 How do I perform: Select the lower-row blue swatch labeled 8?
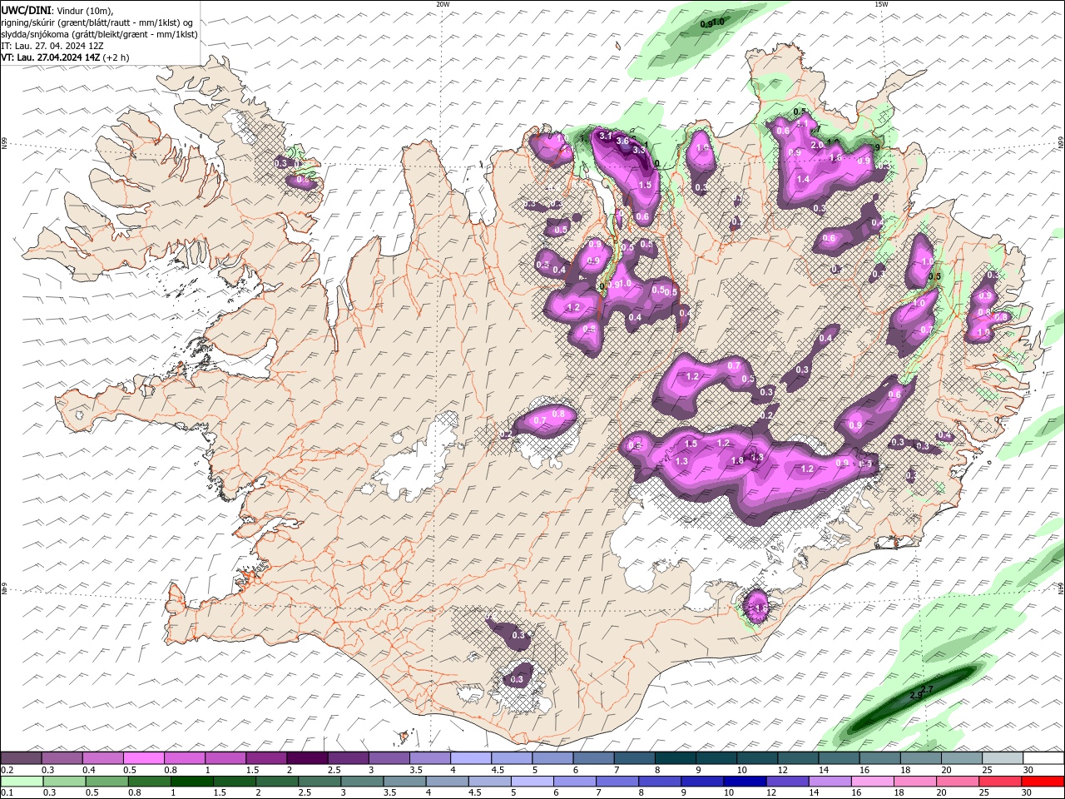click(x=660, y=782)
